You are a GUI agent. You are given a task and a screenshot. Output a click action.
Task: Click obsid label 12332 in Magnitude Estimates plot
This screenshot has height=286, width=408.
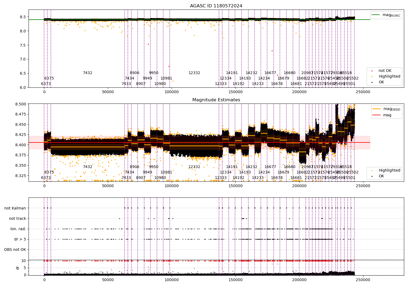click(x=194, y=167)
